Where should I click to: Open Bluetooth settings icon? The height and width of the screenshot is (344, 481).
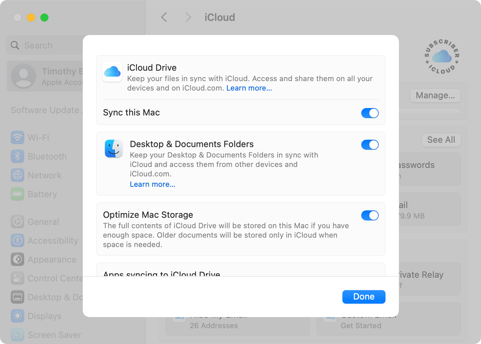[17, 156]
